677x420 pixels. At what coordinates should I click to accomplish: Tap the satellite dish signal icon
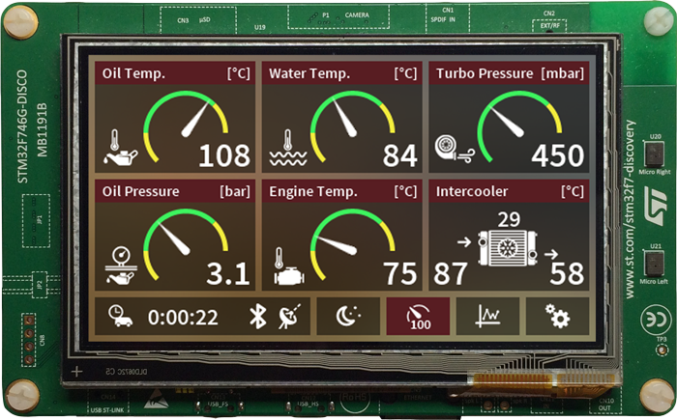pos(288,315)
